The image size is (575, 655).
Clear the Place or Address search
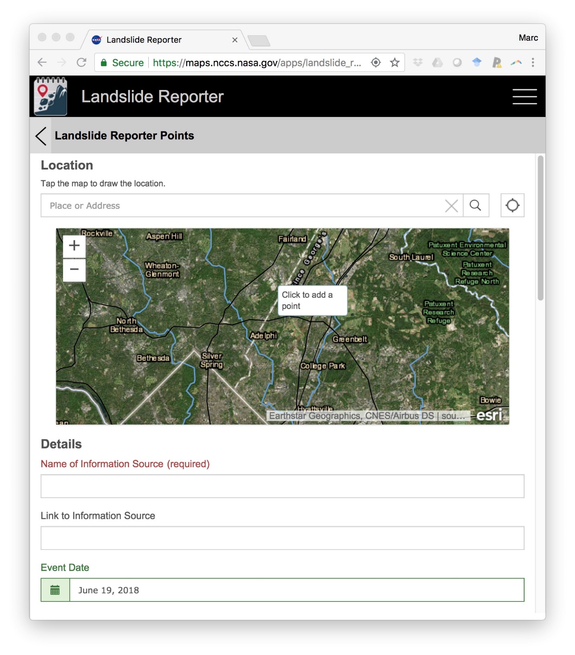[x=451, y=206]
